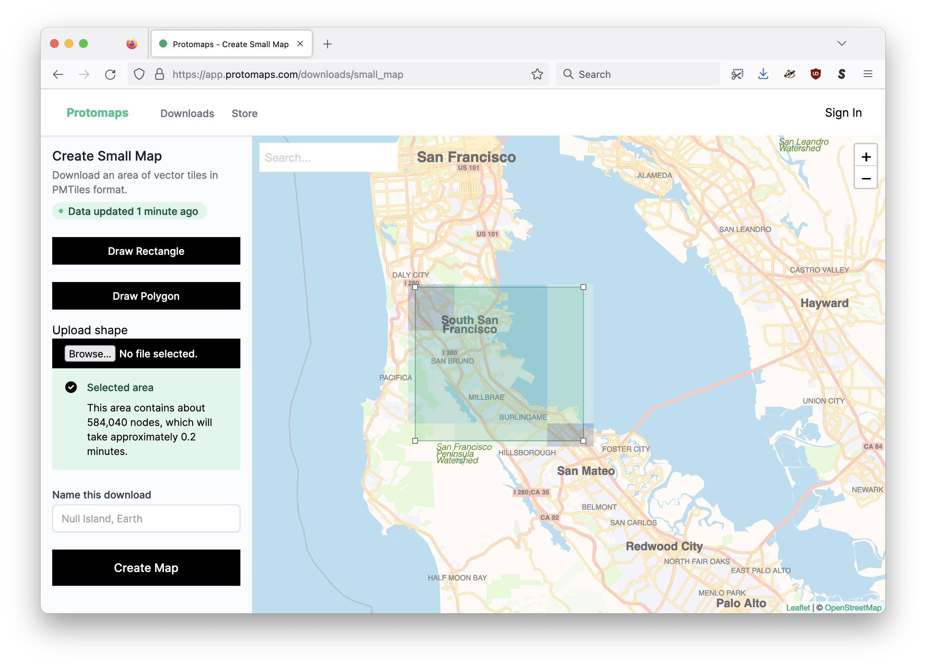Click the Firefox logo icon
The image size is (926, 667).
point(132,43)
